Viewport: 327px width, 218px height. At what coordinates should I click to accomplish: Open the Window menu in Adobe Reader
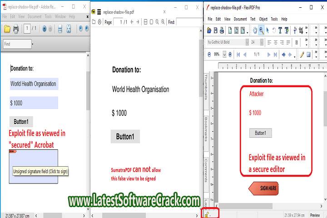click(60, 16)
